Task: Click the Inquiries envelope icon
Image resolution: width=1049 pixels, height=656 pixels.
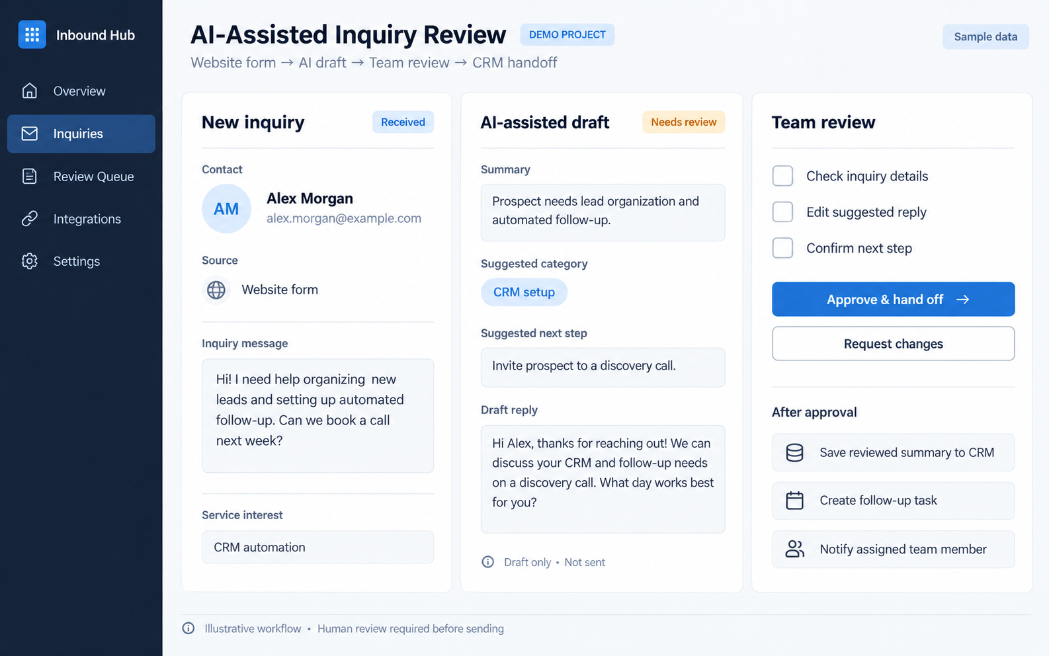Action: pos(30,134)
